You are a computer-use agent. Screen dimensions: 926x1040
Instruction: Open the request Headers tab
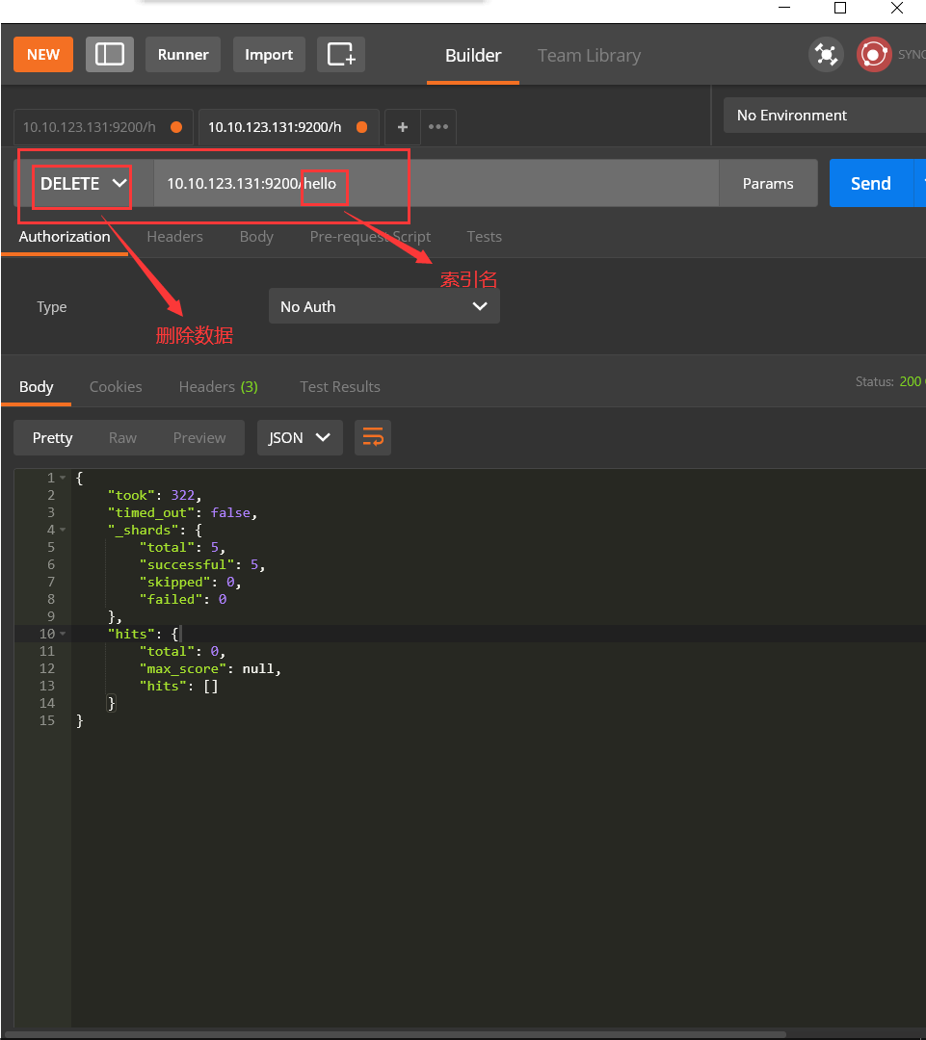click(174, 237)
